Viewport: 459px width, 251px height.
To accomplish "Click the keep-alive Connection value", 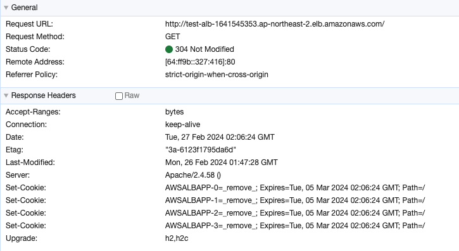I will pyautogui.click(x=183, y=125).
